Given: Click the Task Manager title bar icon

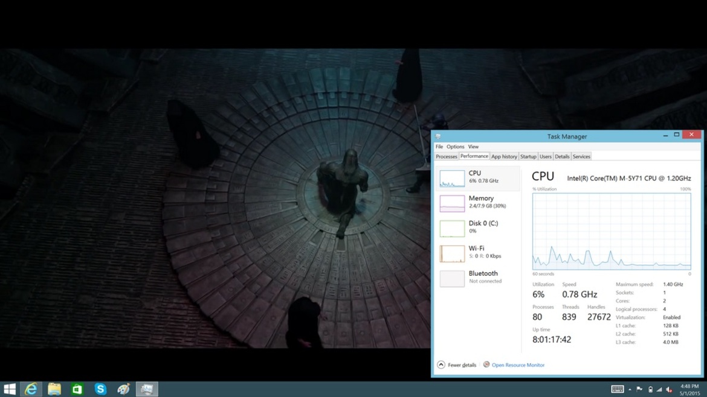Looking at the screenshot, I should coord(438,136).
